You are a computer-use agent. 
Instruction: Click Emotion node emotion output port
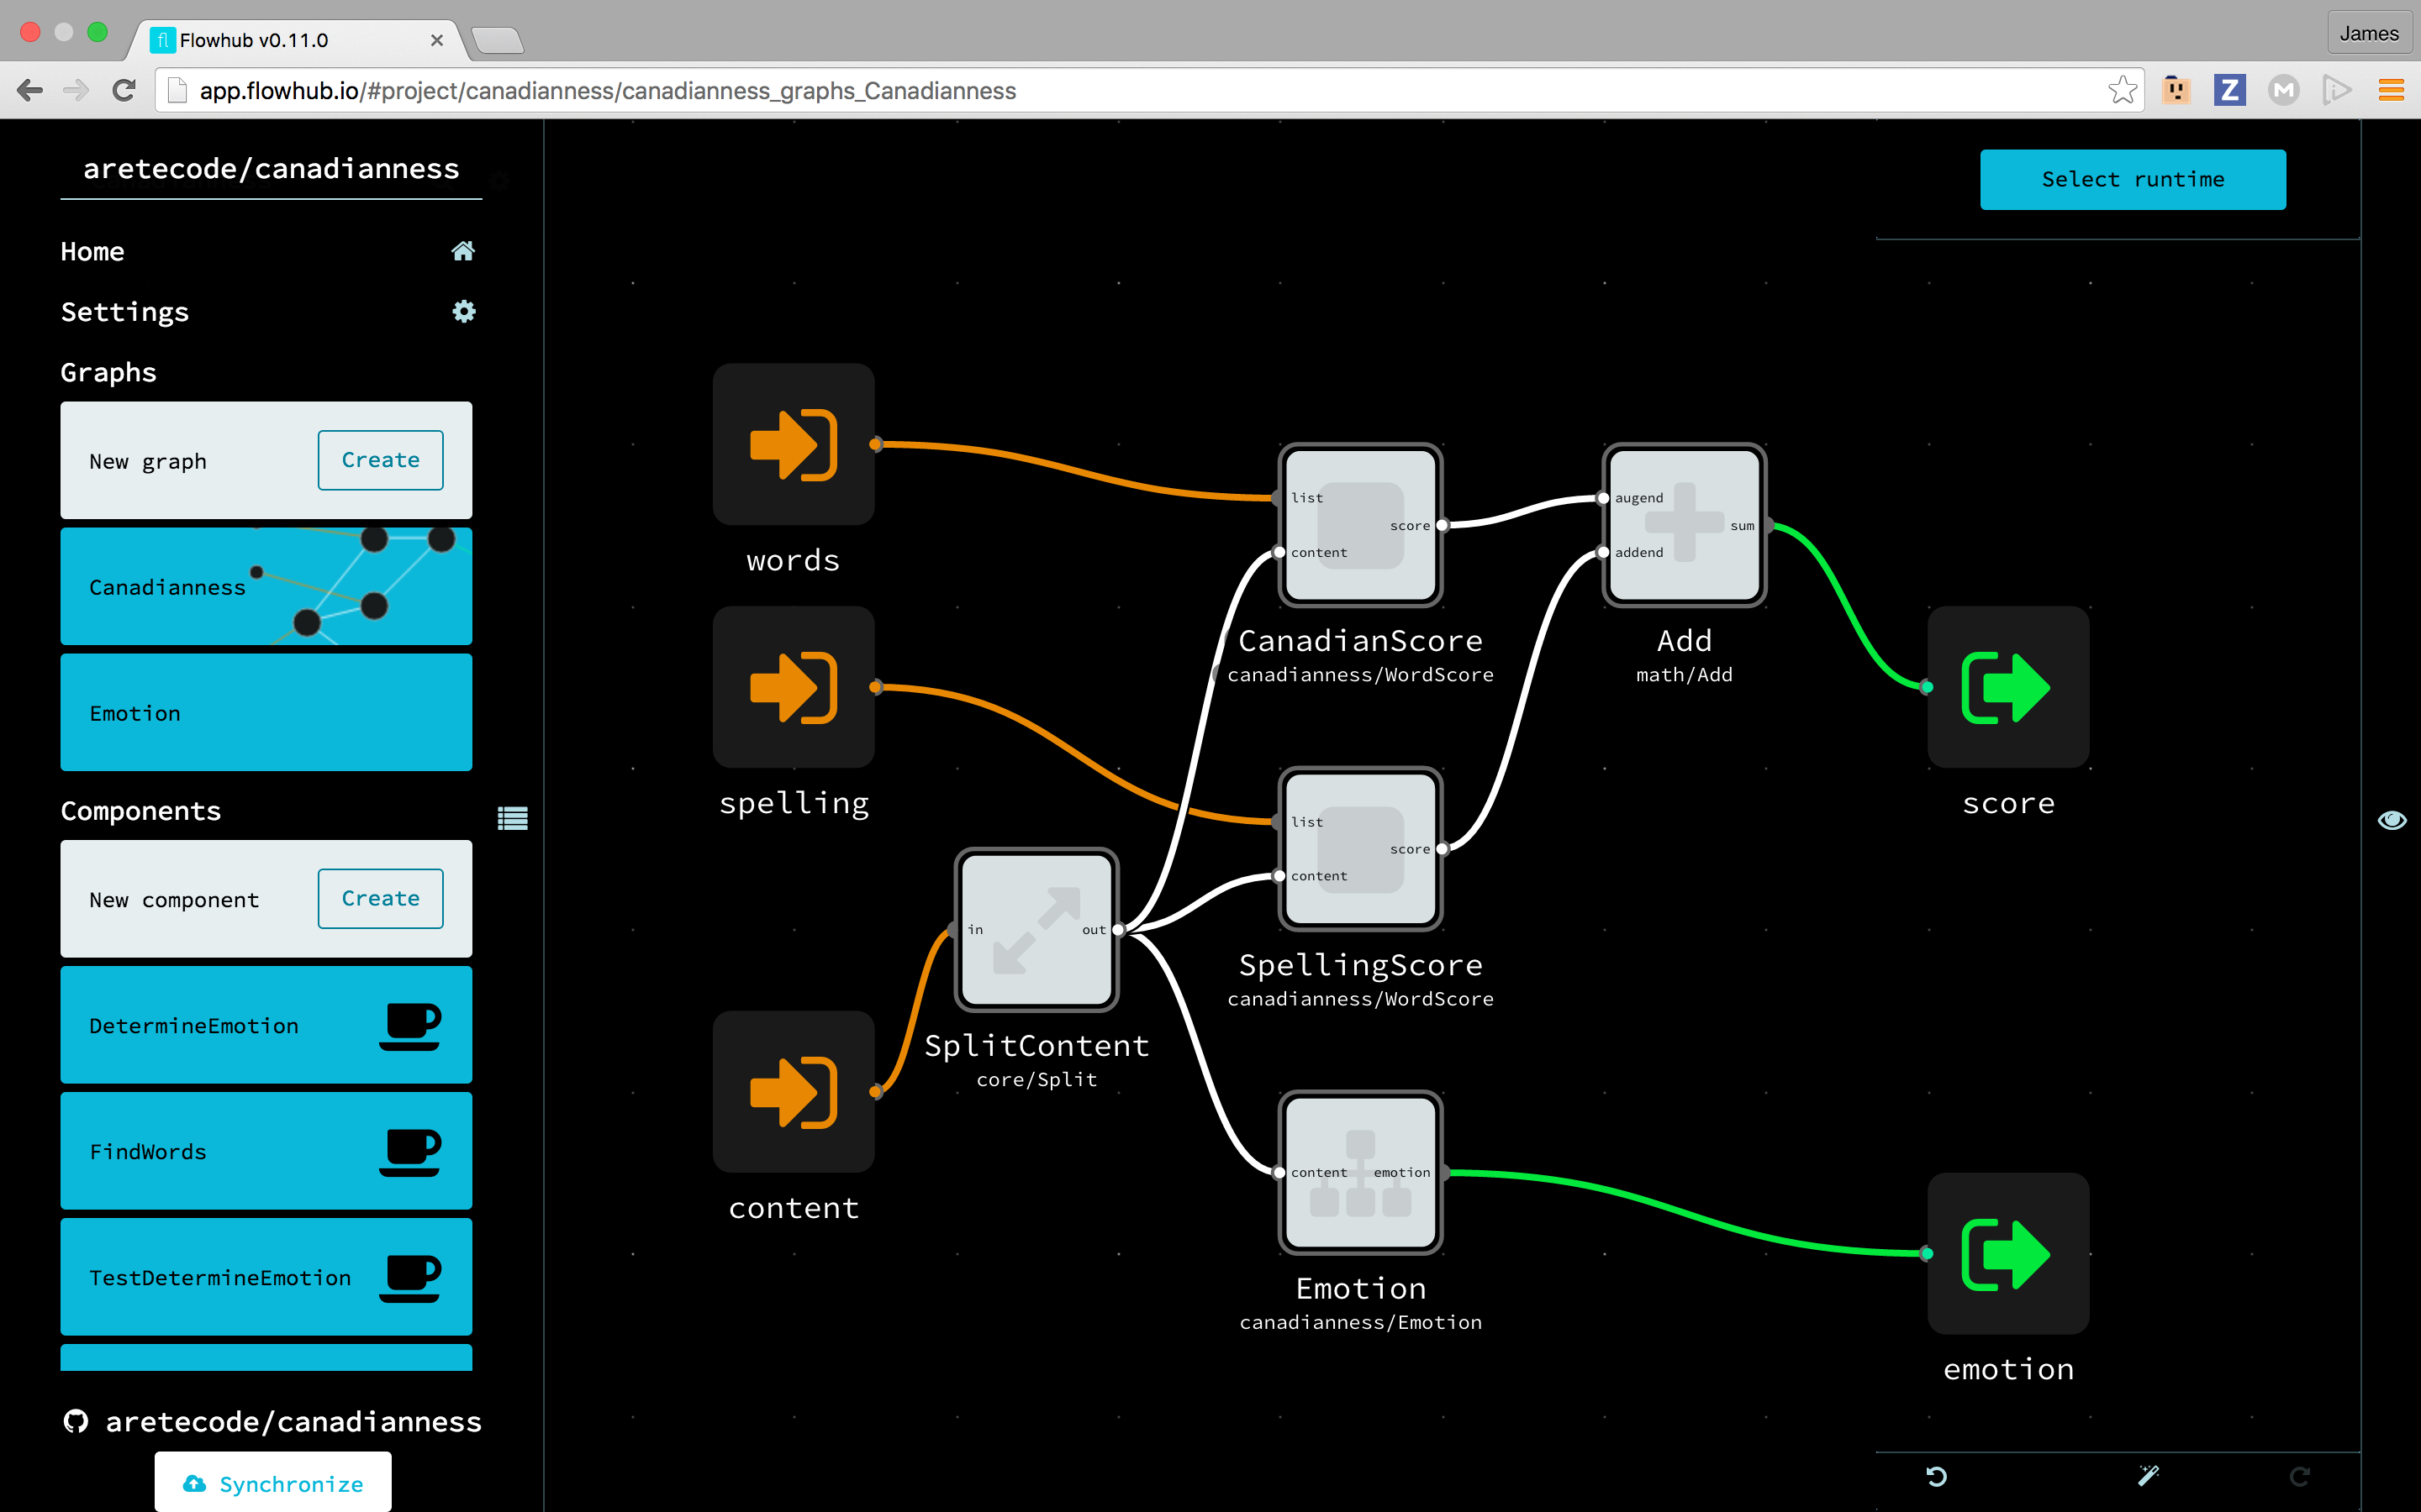[x=1443, y=1173]
